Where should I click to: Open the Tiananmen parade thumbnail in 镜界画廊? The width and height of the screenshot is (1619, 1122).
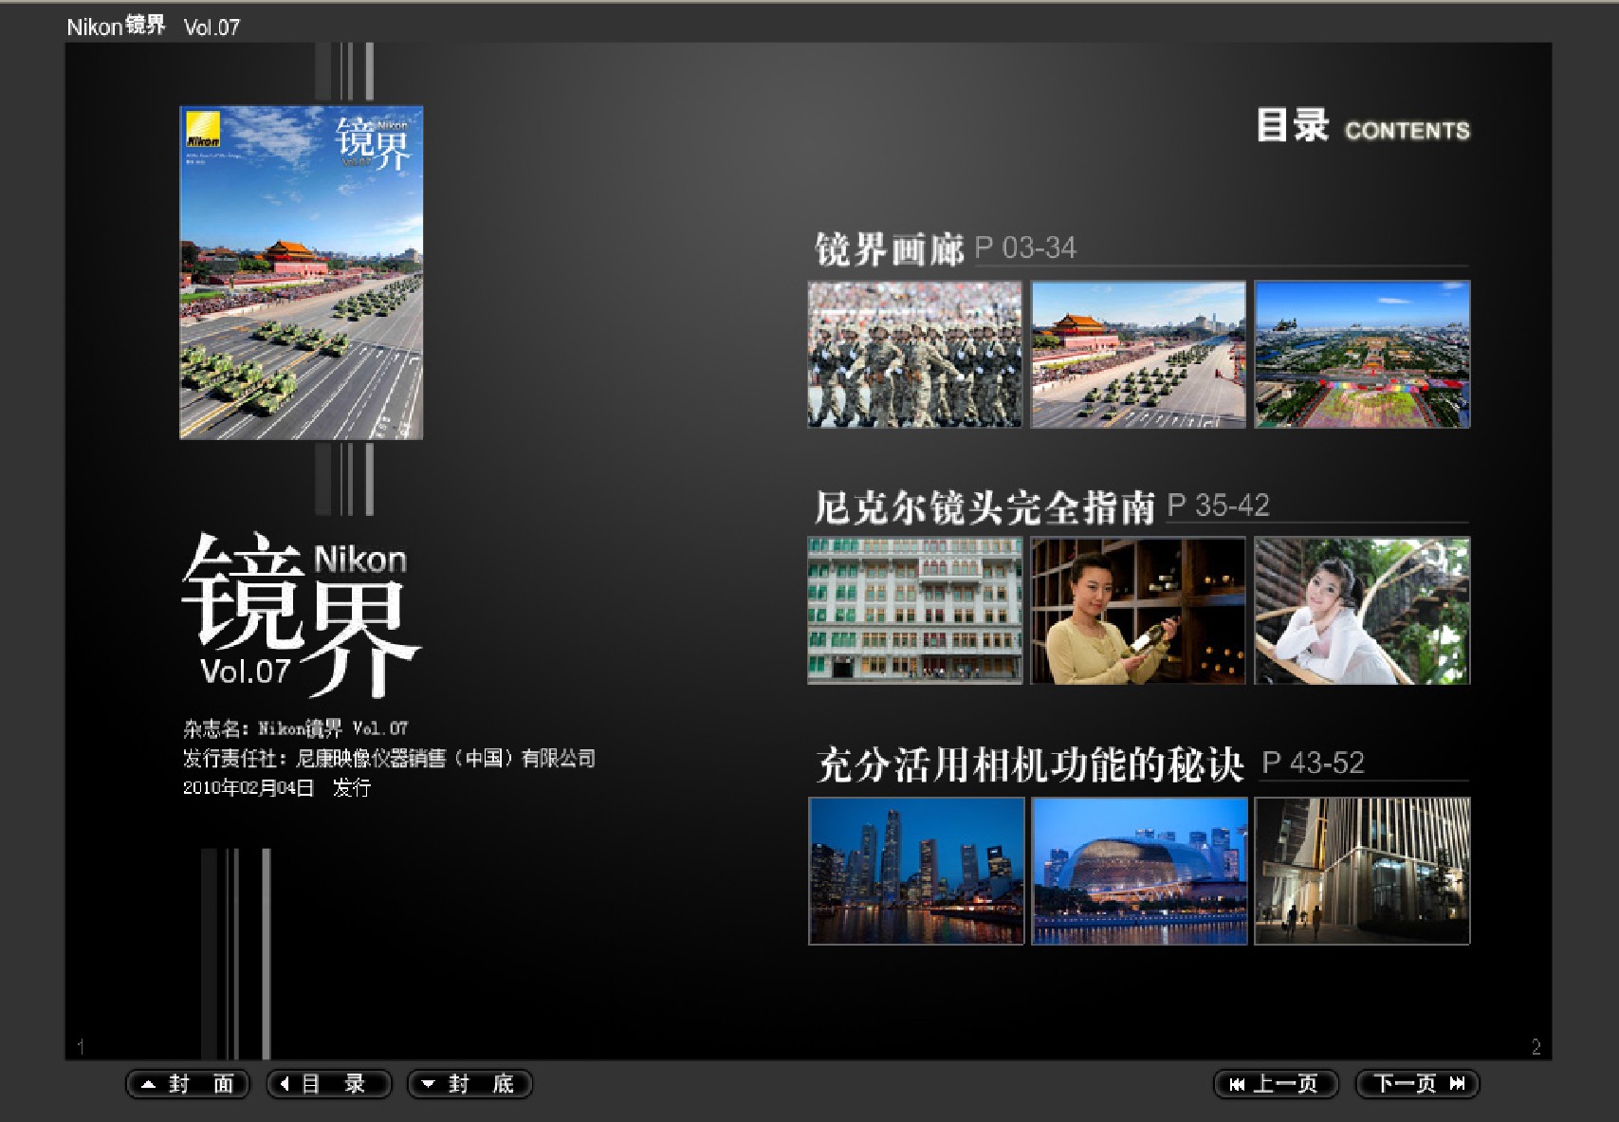click(1138, 354)
